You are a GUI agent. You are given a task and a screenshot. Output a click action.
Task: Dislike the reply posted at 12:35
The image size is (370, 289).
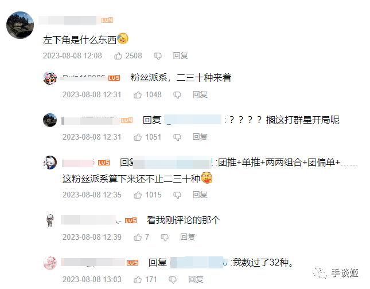coord(177,195)
